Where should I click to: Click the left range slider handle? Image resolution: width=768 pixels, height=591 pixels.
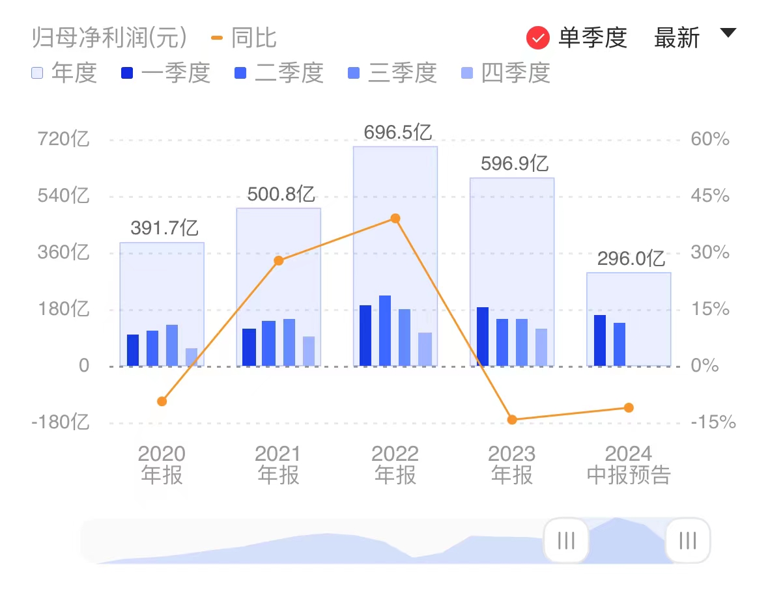tap(566, 540)
